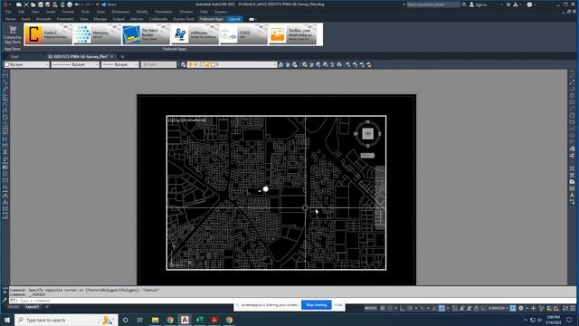This screenshot has height=326, width=579.
Task: Open the COGZ featured app tile
Action: click(243, 34)
